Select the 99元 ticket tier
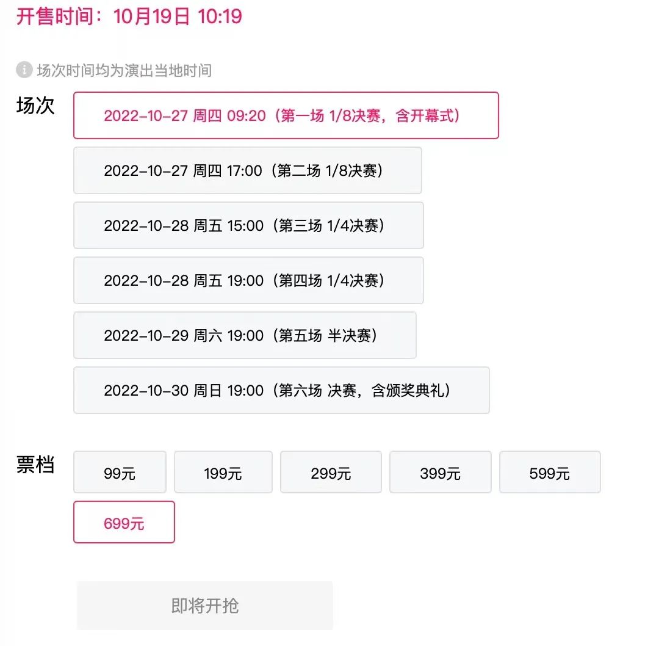 coord(120,473)
